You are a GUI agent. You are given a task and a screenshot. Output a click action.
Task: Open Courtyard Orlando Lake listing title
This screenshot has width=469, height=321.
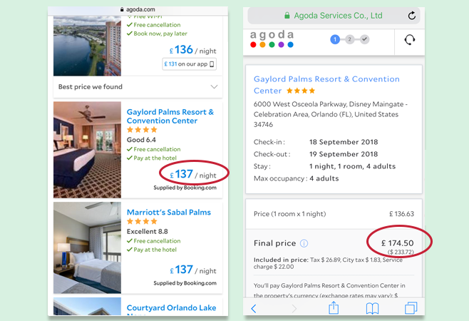pyautogui.click(x=171, y=308)
